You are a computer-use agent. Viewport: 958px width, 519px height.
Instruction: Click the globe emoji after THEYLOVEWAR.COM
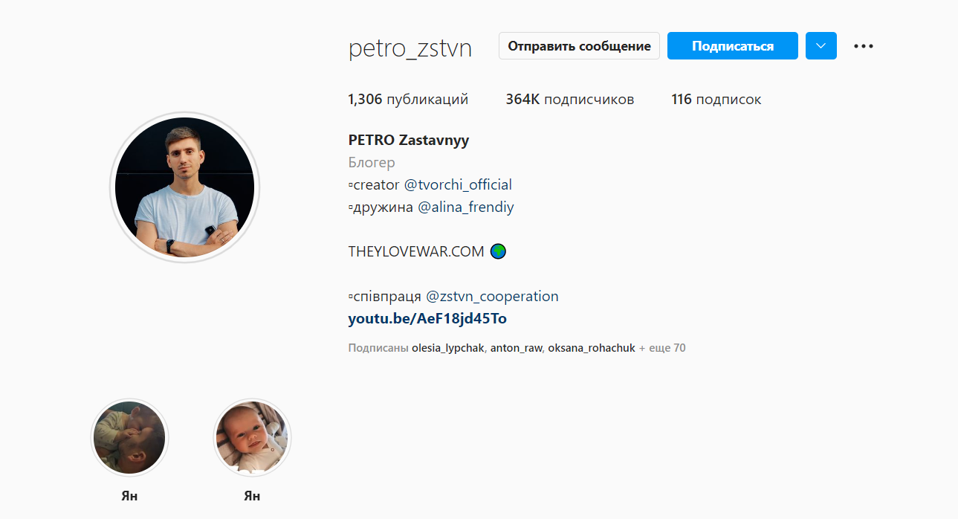click(498, 251)
